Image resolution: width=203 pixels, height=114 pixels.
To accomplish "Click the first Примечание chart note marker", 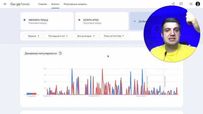I will [147, 81].
